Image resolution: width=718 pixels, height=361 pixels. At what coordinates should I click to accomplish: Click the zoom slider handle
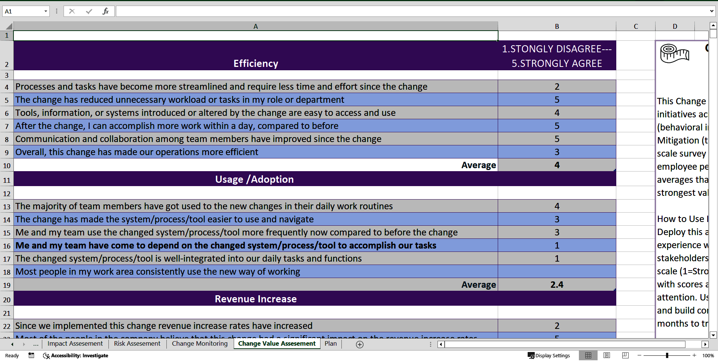(667, 355)
